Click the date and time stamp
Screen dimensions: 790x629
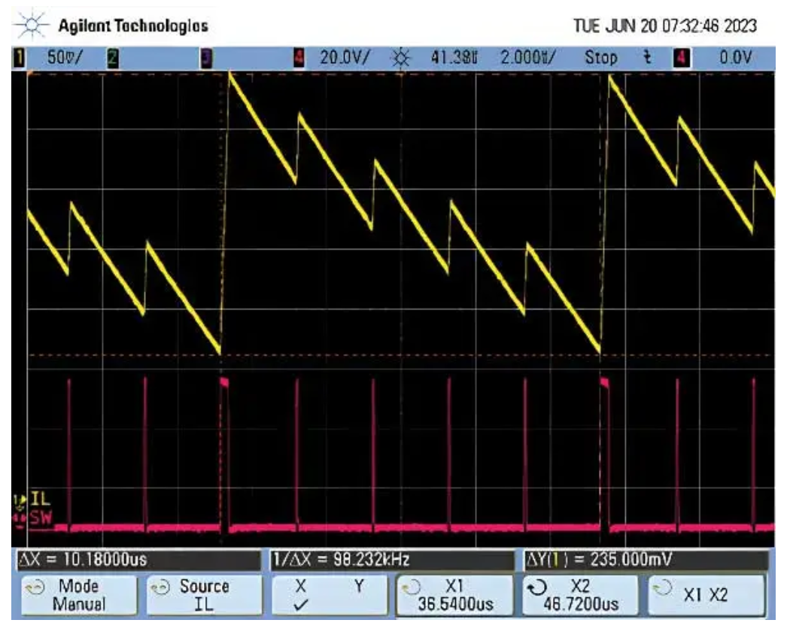pyautogui.click(x=665, y=26)
